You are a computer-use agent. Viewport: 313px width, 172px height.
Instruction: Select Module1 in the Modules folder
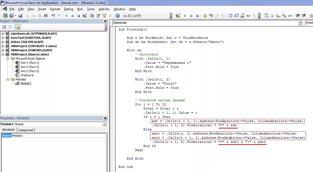click(x=23, y=84)
